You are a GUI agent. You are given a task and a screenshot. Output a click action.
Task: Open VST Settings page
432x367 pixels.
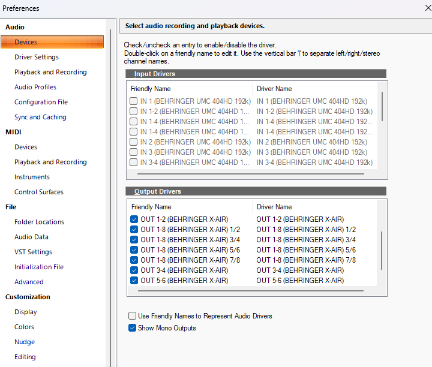click(33, 252)
